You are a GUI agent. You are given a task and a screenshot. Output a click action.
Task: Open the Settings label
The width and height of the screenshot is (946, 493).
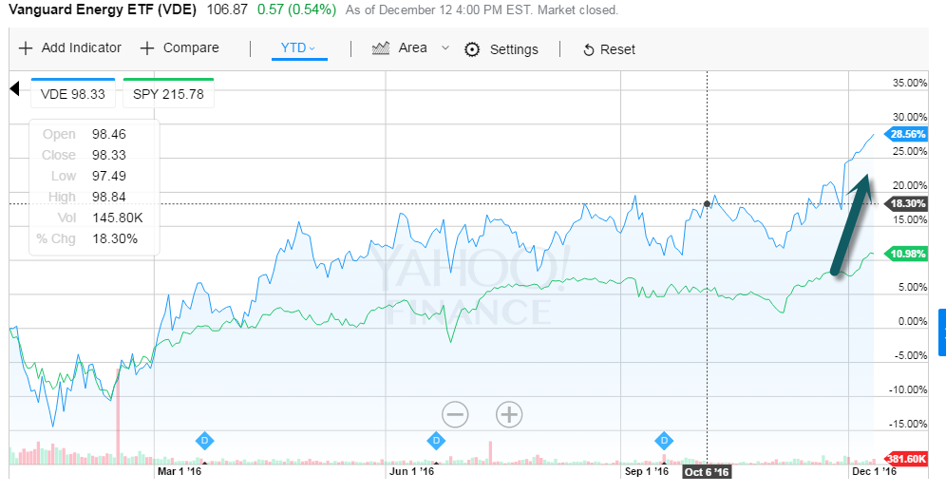[x=514, y=49]
